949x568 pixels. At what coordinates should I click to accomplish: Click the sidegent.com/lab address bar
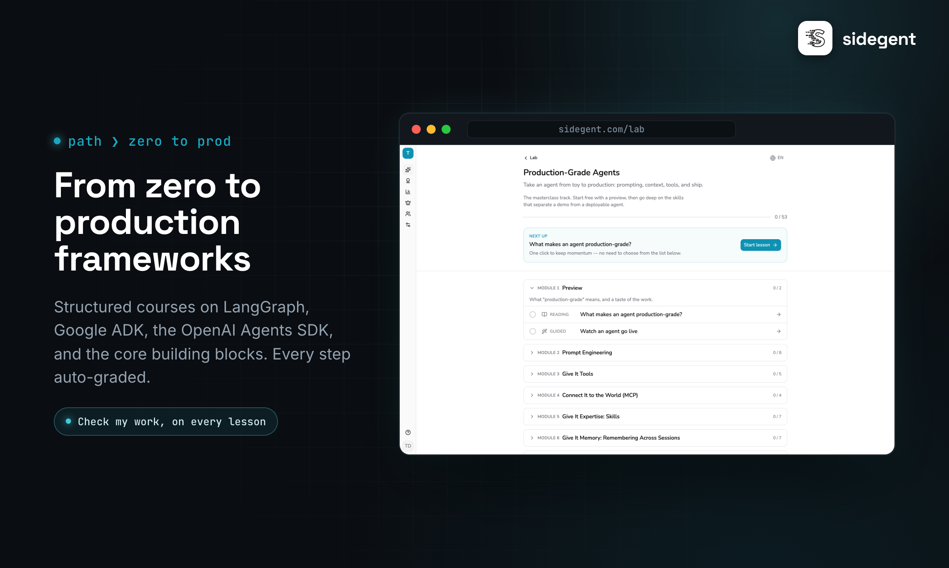(601, 129)
